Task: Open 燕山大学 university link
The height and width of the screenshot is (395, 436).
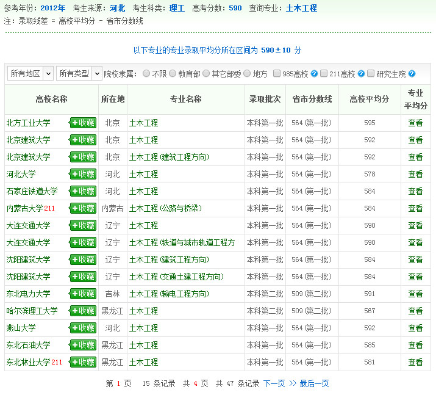Action: pos(21,328)
